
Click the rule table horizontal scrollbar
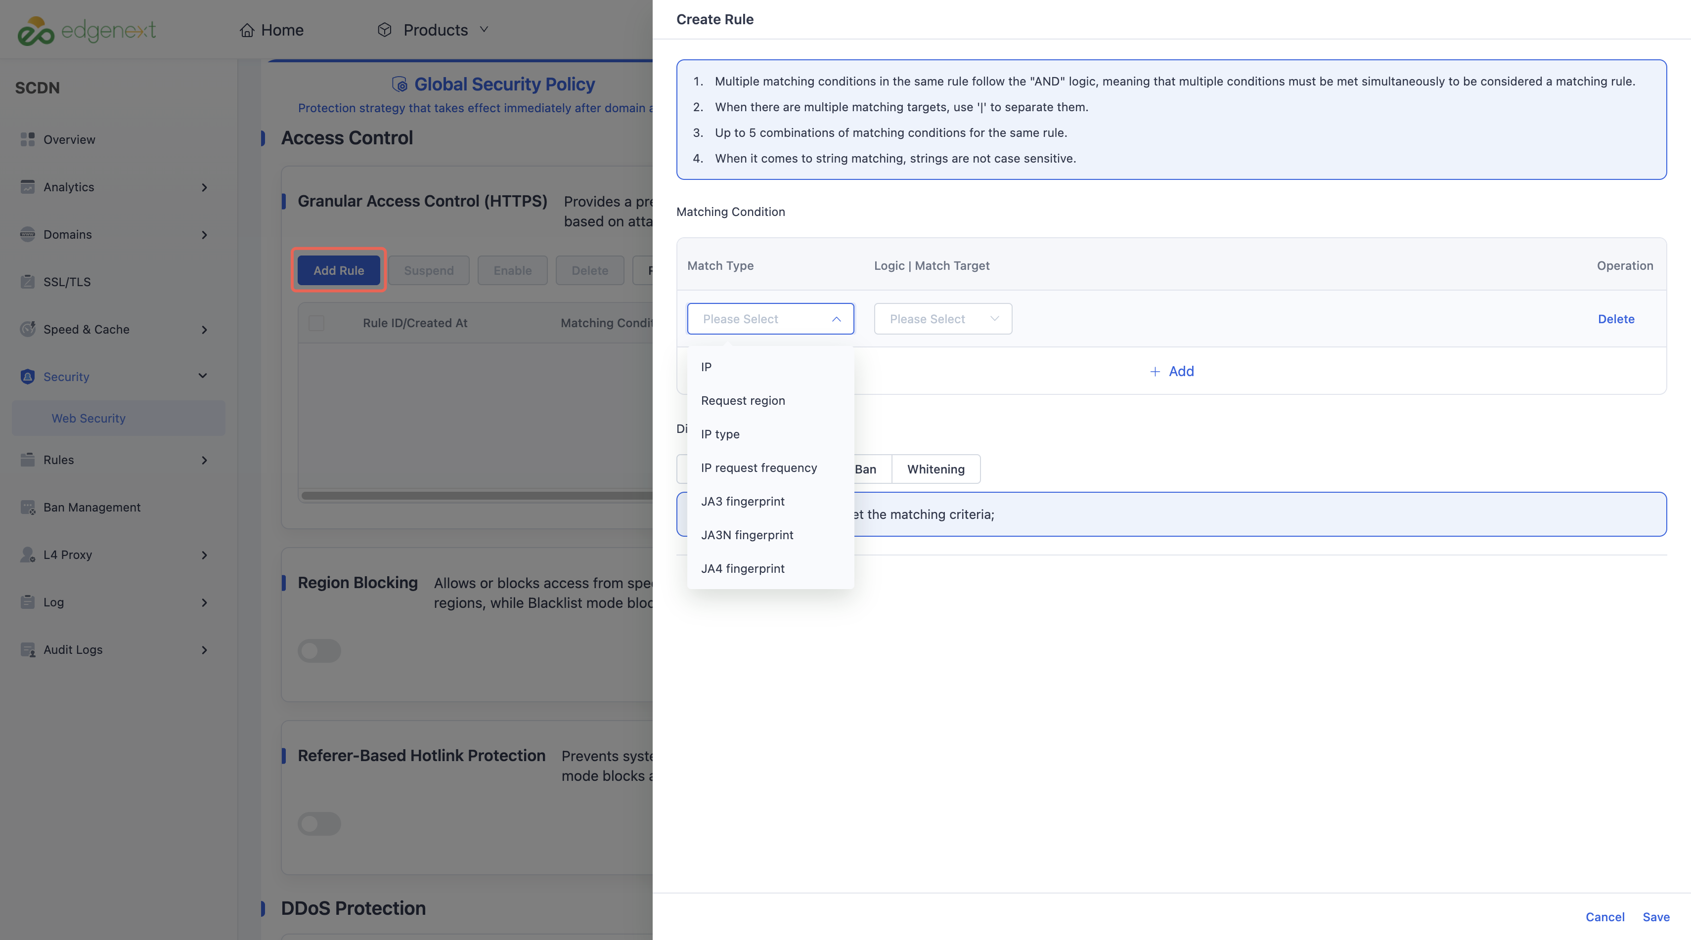(x=477, y=495)
